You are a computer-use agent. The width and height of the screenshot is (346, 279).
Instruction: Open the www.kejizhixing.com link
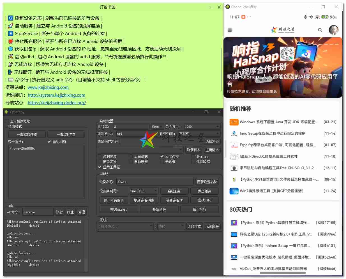pos(48,87)
